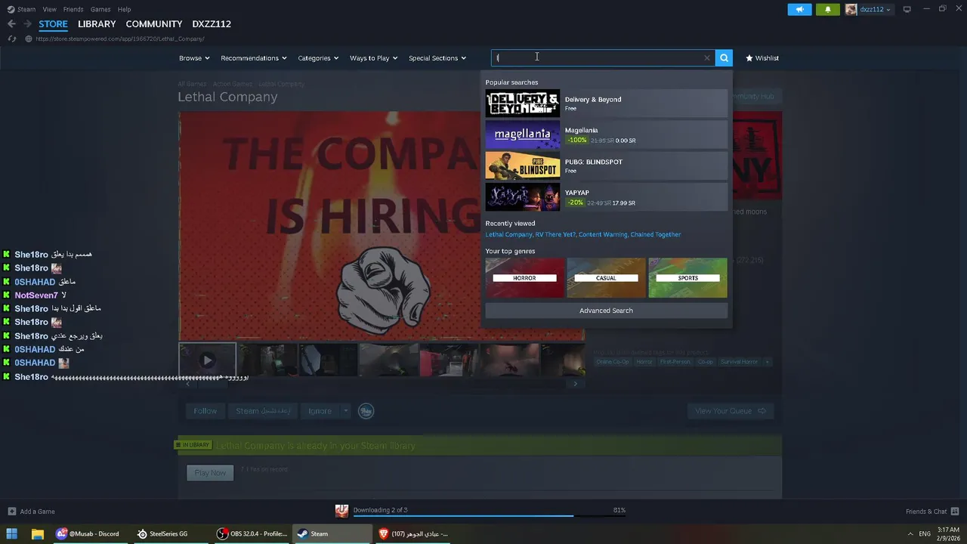Select the STORE tab
967x544 pixels.
tap(53, 24)
